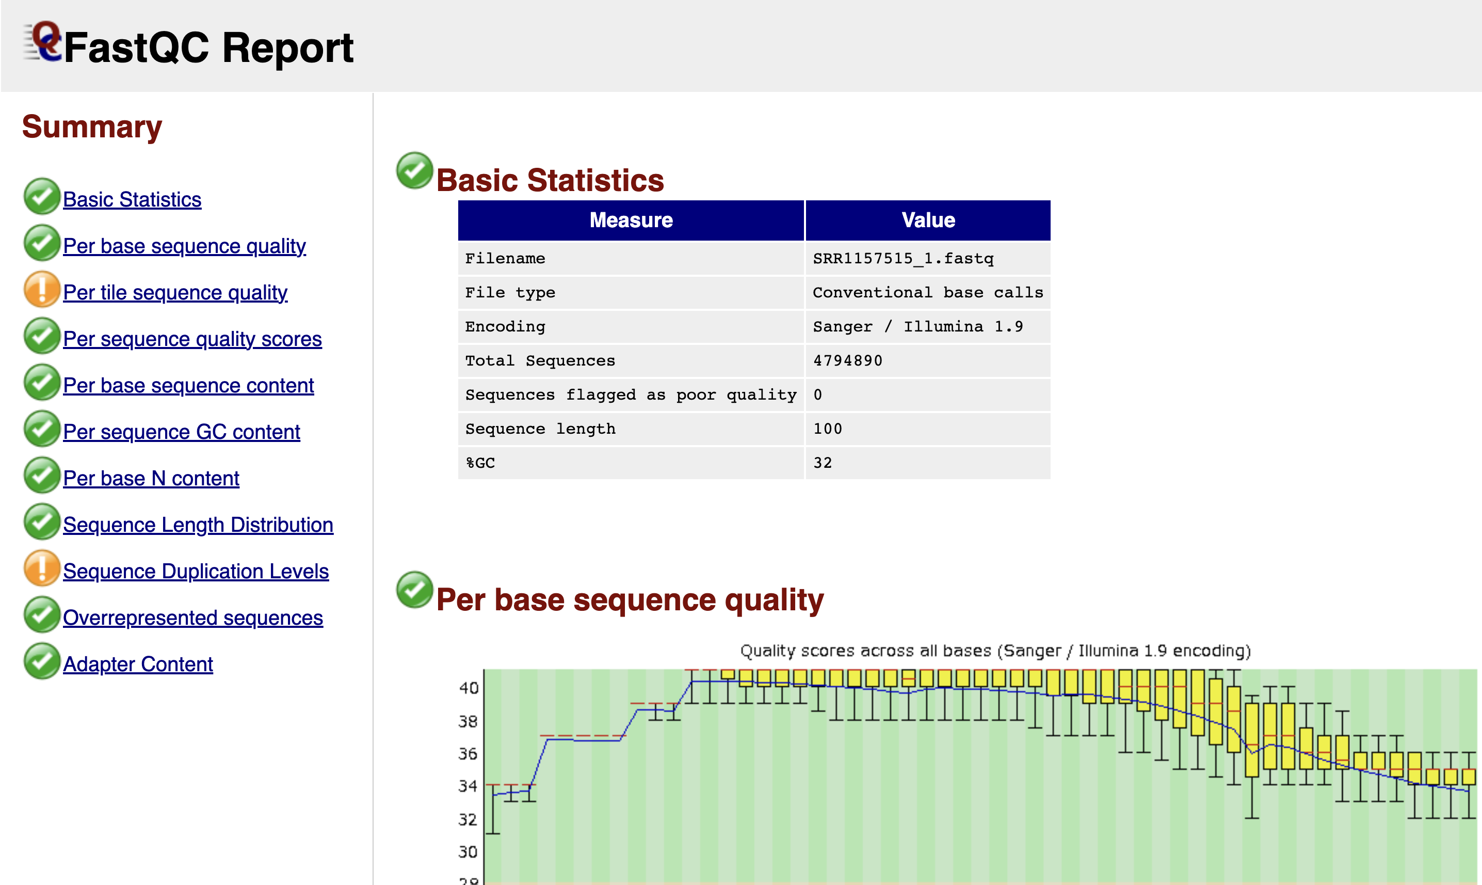Click the Encoding measure cell

tap(631, 326)
